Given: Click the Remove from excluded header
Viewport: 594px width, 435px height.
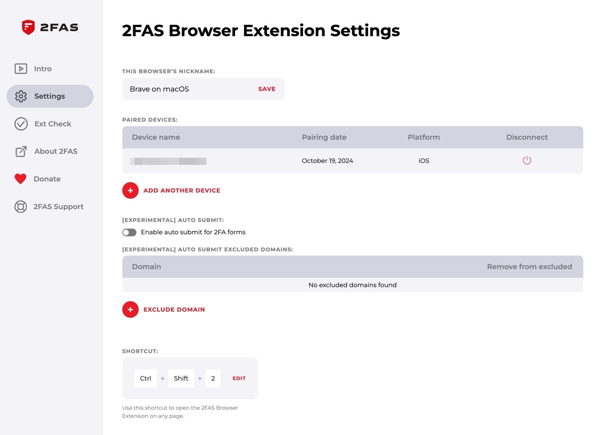Looking at the screenshot, I should [x=529, y=267].
